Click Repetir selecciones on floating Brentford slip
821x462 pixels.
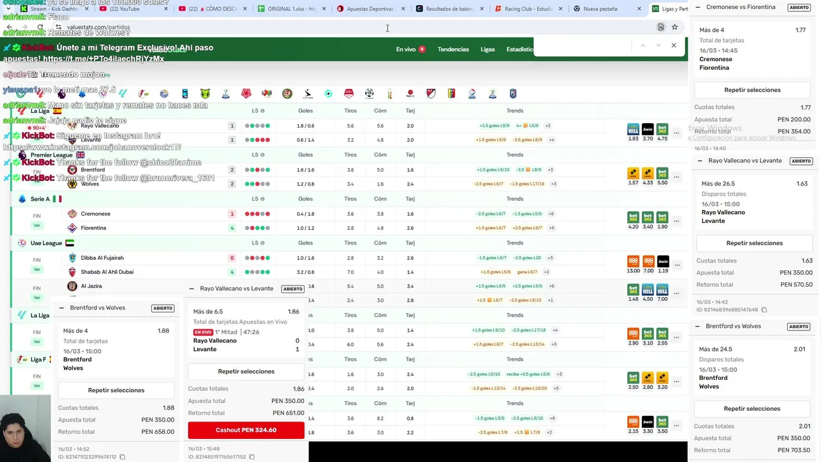(x=116, y=390)
